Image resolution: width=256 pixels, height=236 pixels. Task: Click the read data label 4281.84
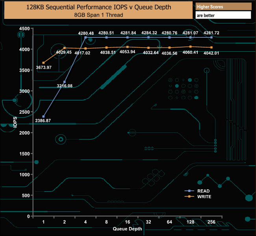pos(128,33)
